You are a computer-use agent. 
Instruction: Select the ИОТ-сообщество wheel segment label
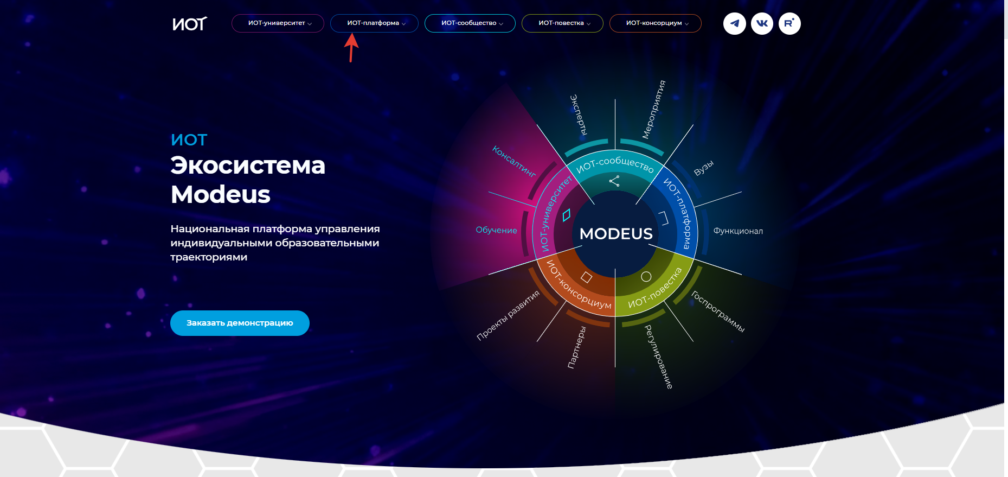(x=615, y=164)
